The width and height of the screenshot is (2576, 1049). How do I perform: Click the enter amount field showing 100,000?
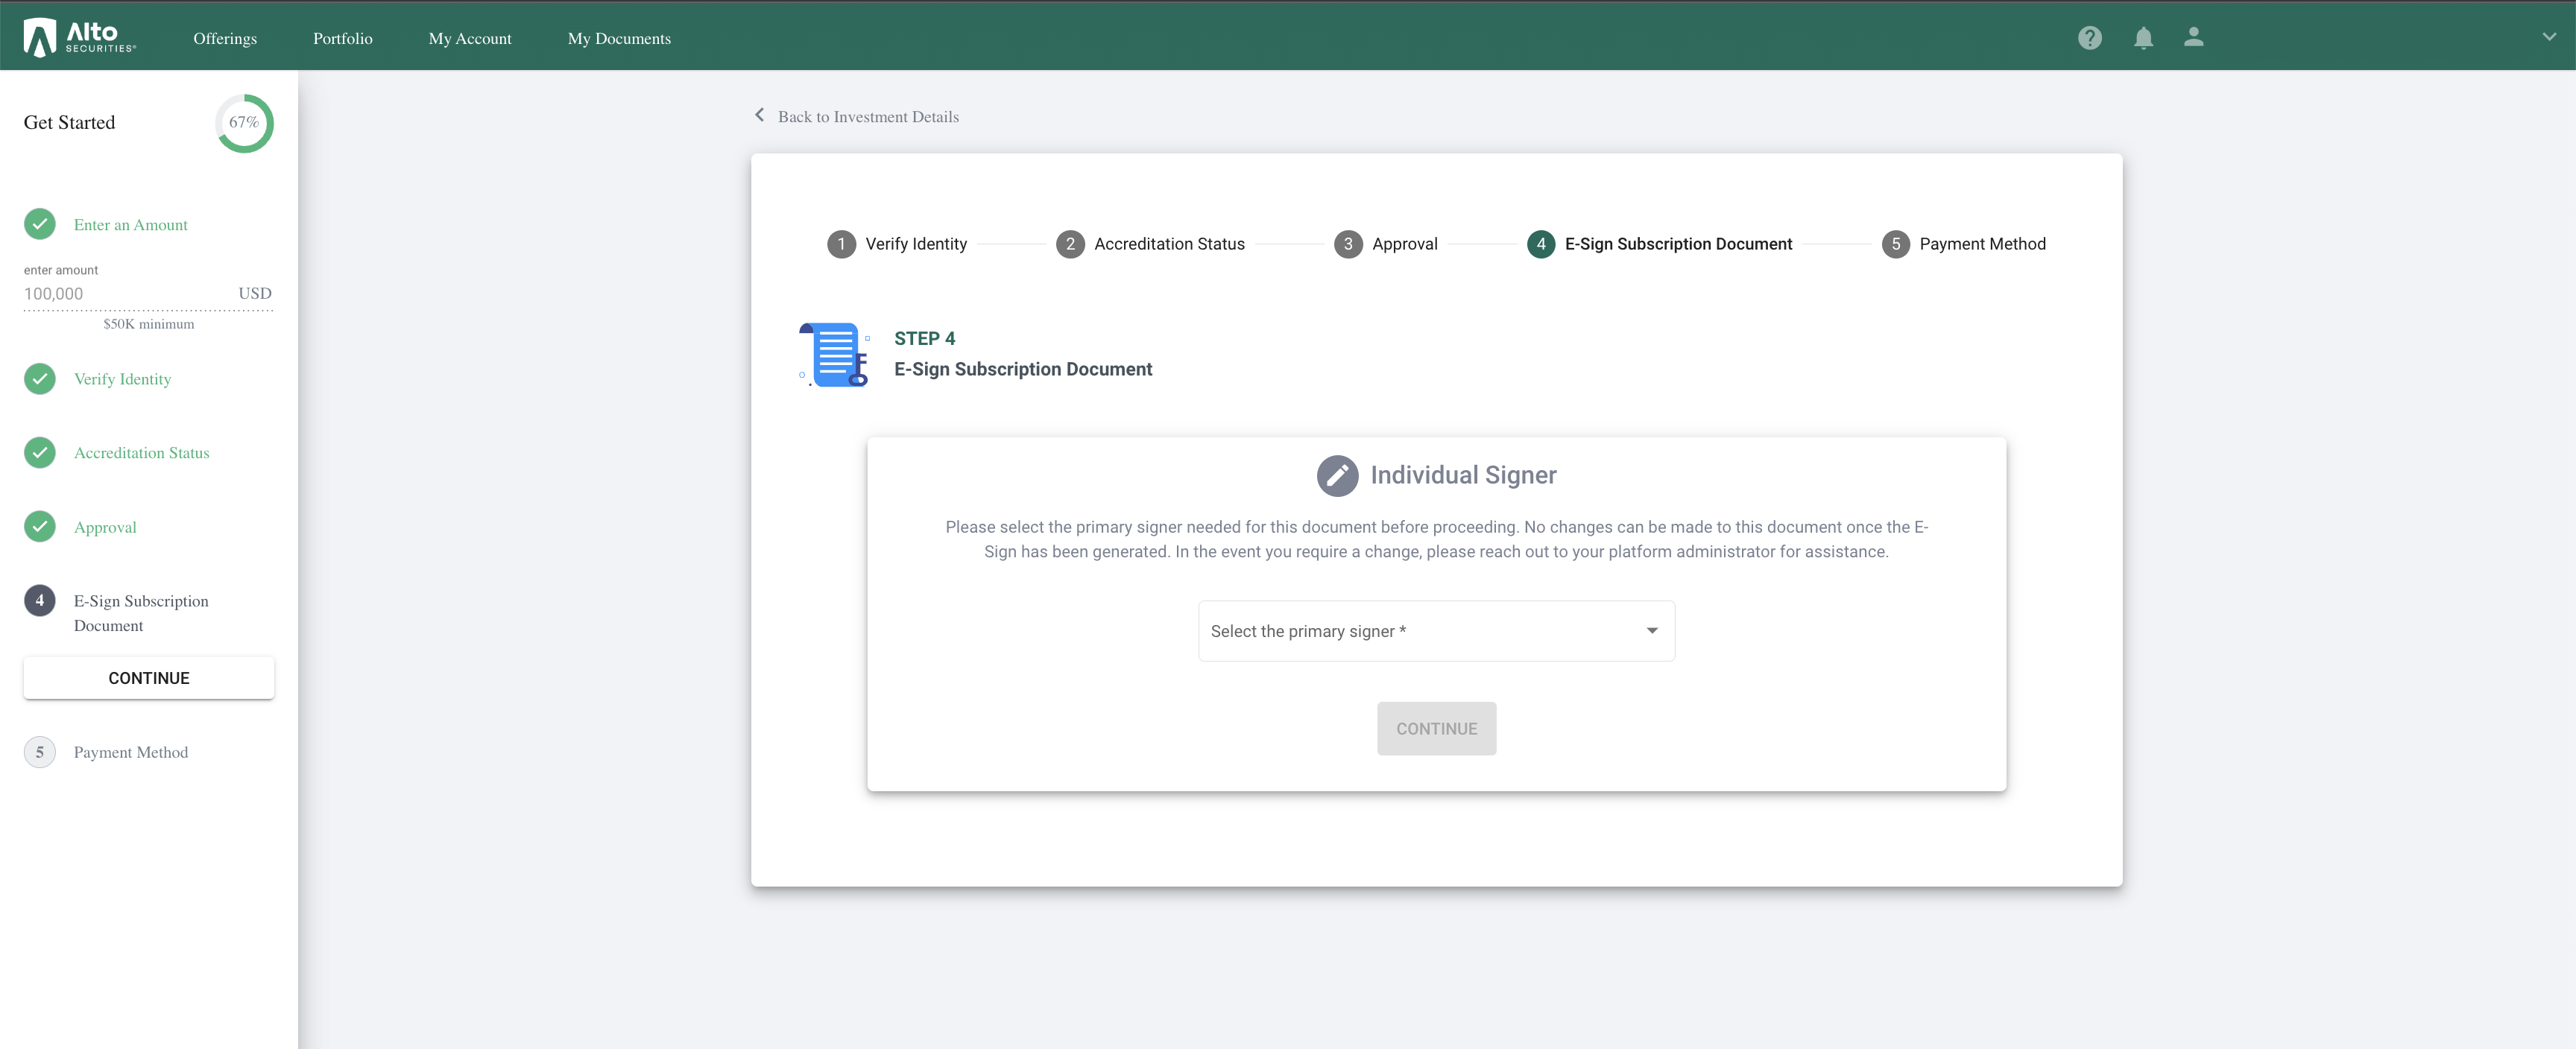[x=148, y=294]
